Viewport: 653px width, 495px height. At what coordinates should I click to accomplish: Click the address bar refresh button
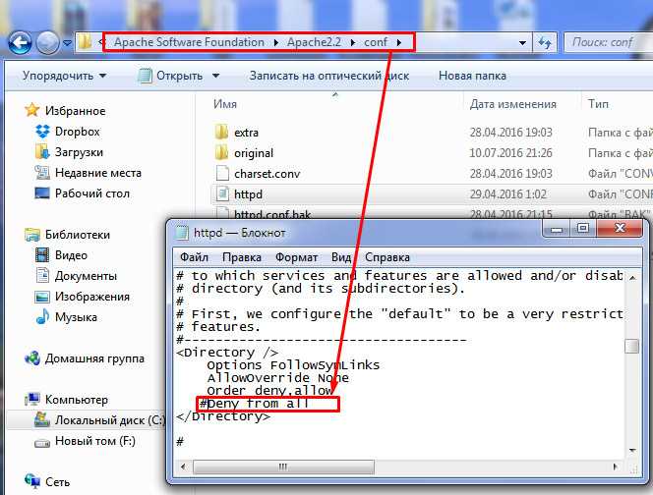click(x=545, y=42)
